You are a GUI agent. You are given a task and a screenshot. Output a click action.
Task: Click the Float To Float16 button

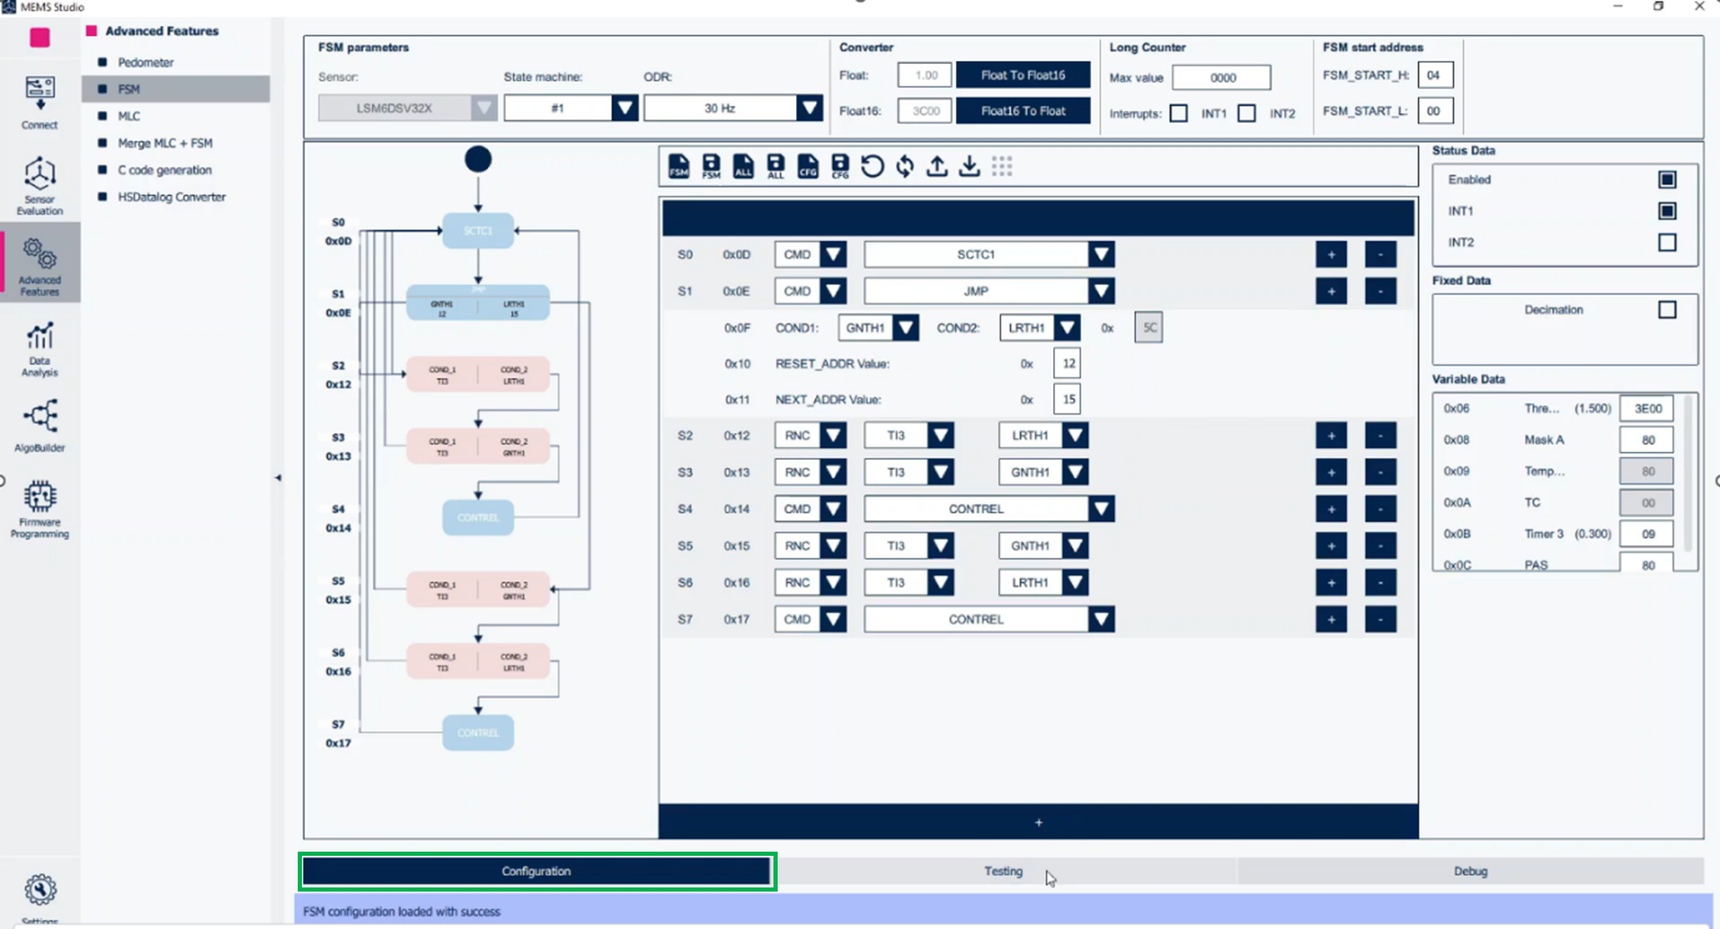(1022, 74)
